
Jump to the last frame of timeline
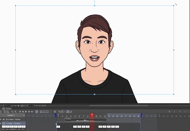(x=32, y=112)
